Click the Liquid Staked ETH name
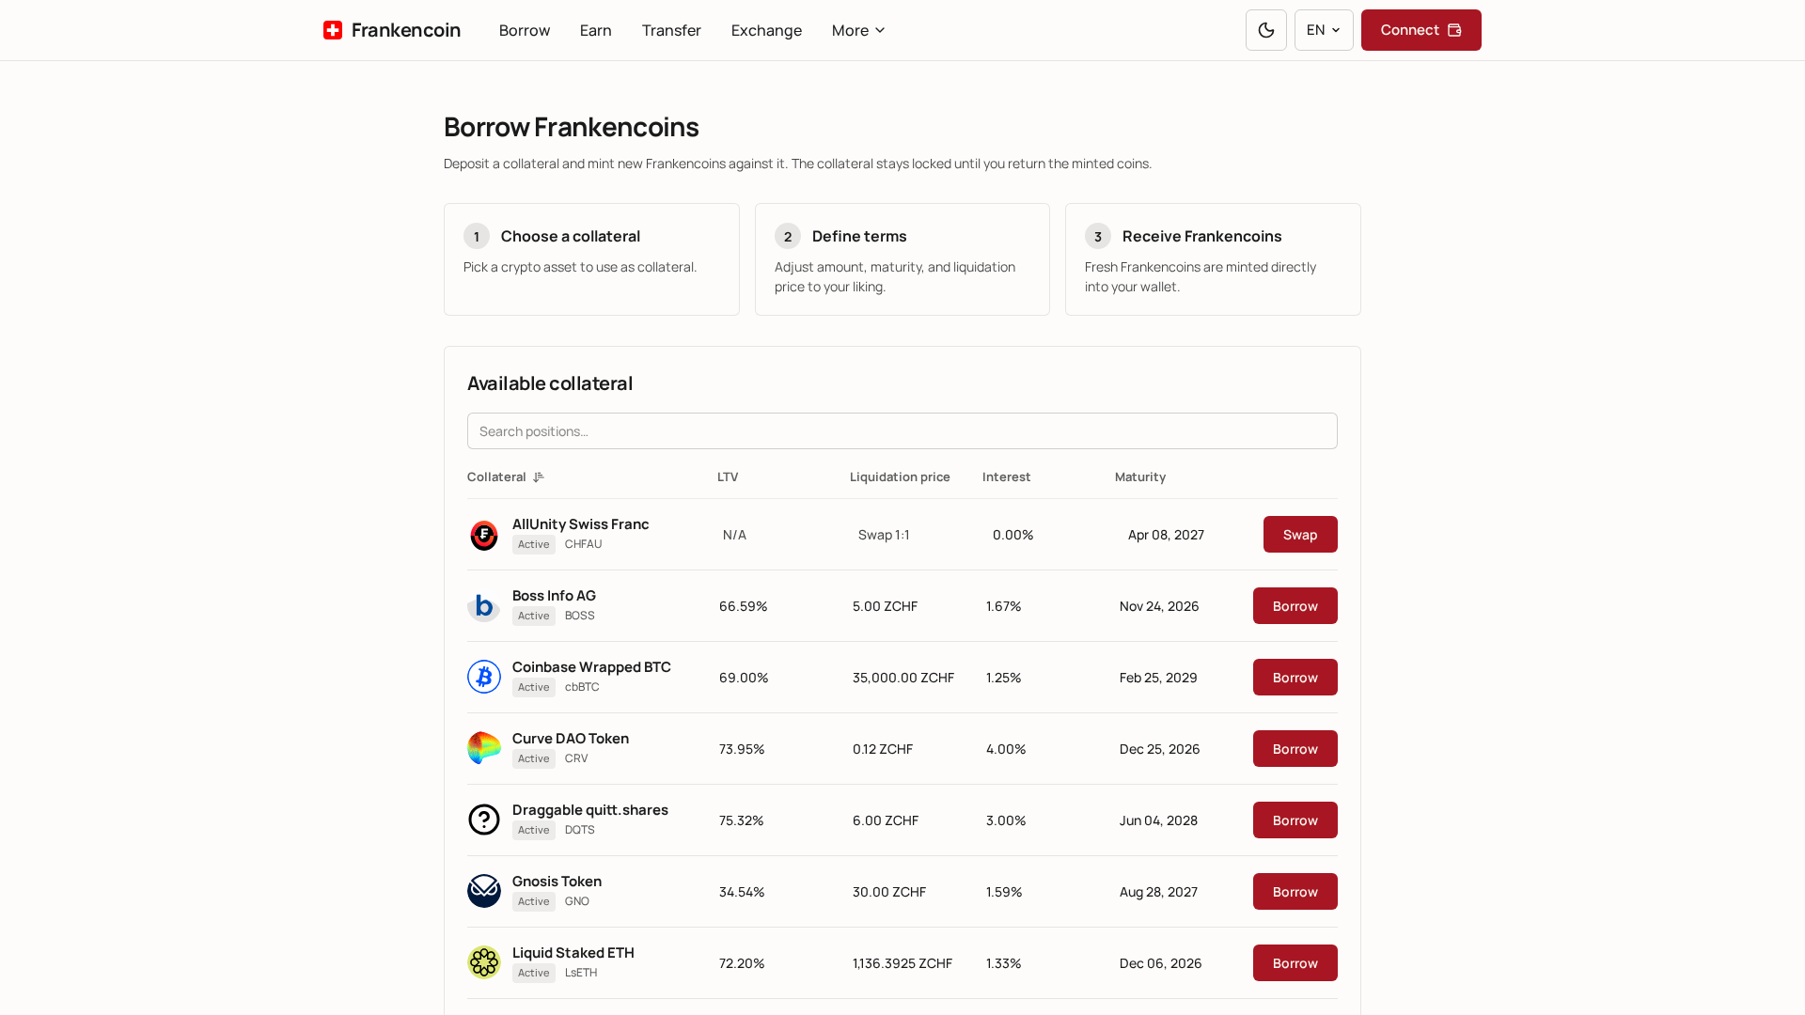The image size is (1805, 1015). 573,953
